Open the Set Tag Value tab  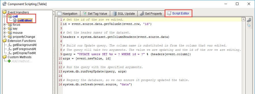[x=95, y=14]
